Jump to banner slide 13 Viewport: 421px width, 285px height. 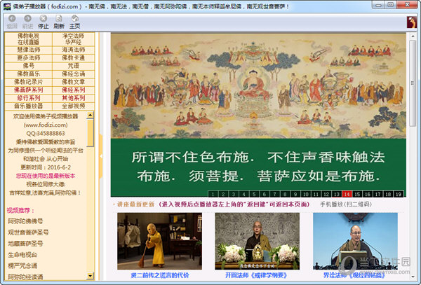click(x=336, y=194)
